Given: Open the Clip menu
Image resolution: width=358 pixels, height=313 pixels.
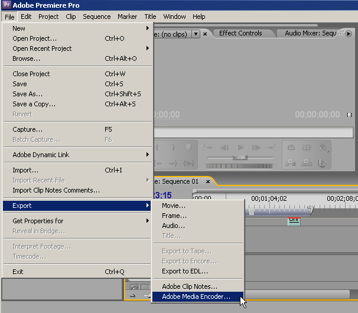Looking at the screenshot, I should coord(71,17).
